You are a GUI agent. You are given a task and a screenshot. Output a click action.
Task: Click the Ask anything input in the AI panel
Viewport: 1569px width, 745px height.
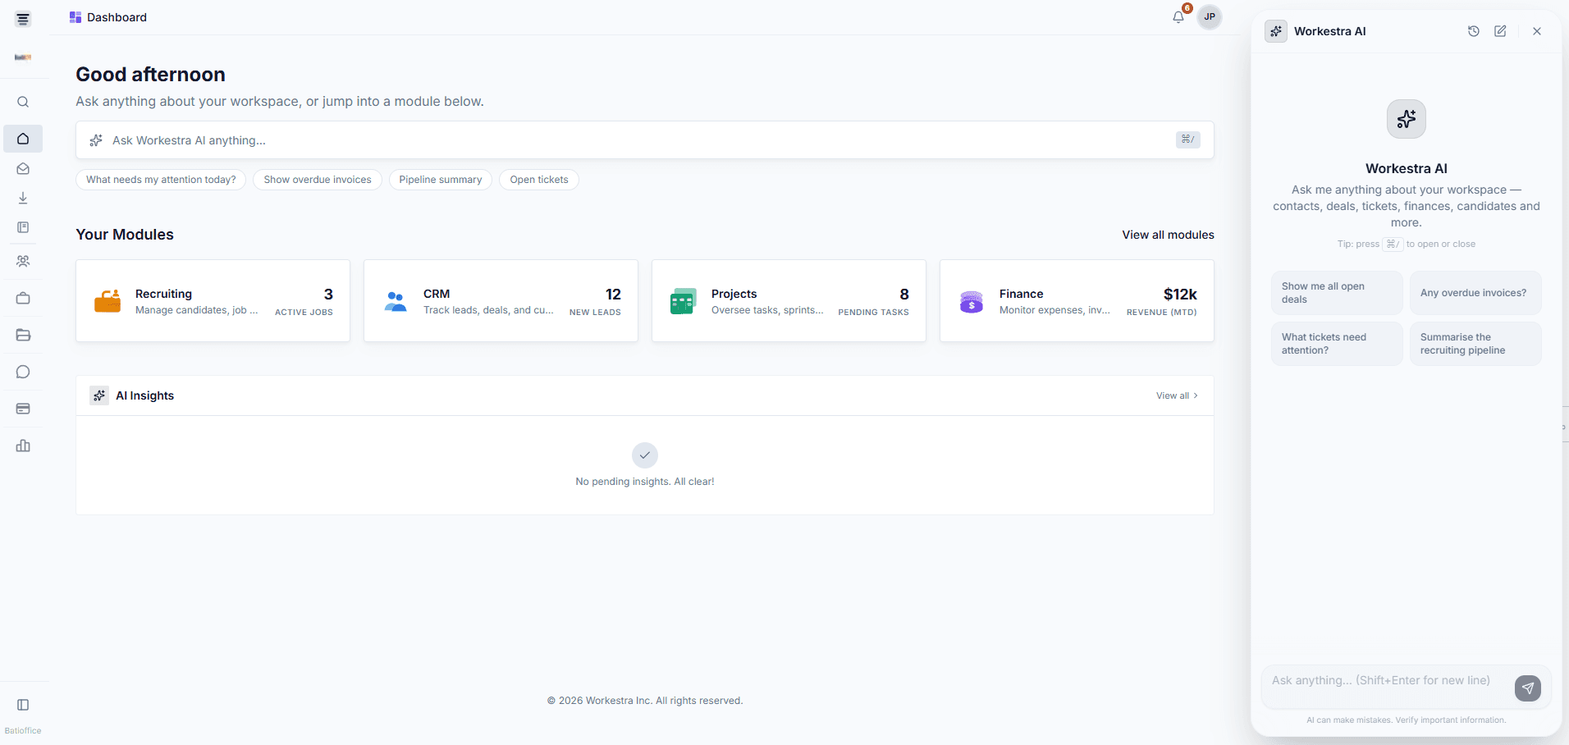click(1387, 680)
